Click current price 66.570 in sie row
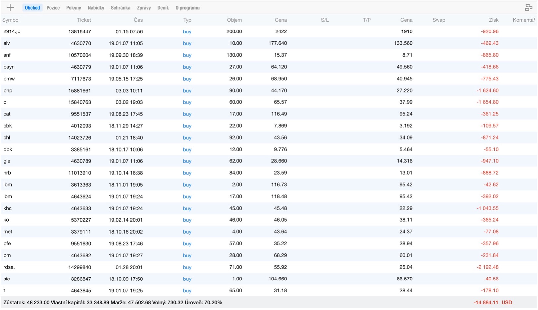 pos(405,279)
